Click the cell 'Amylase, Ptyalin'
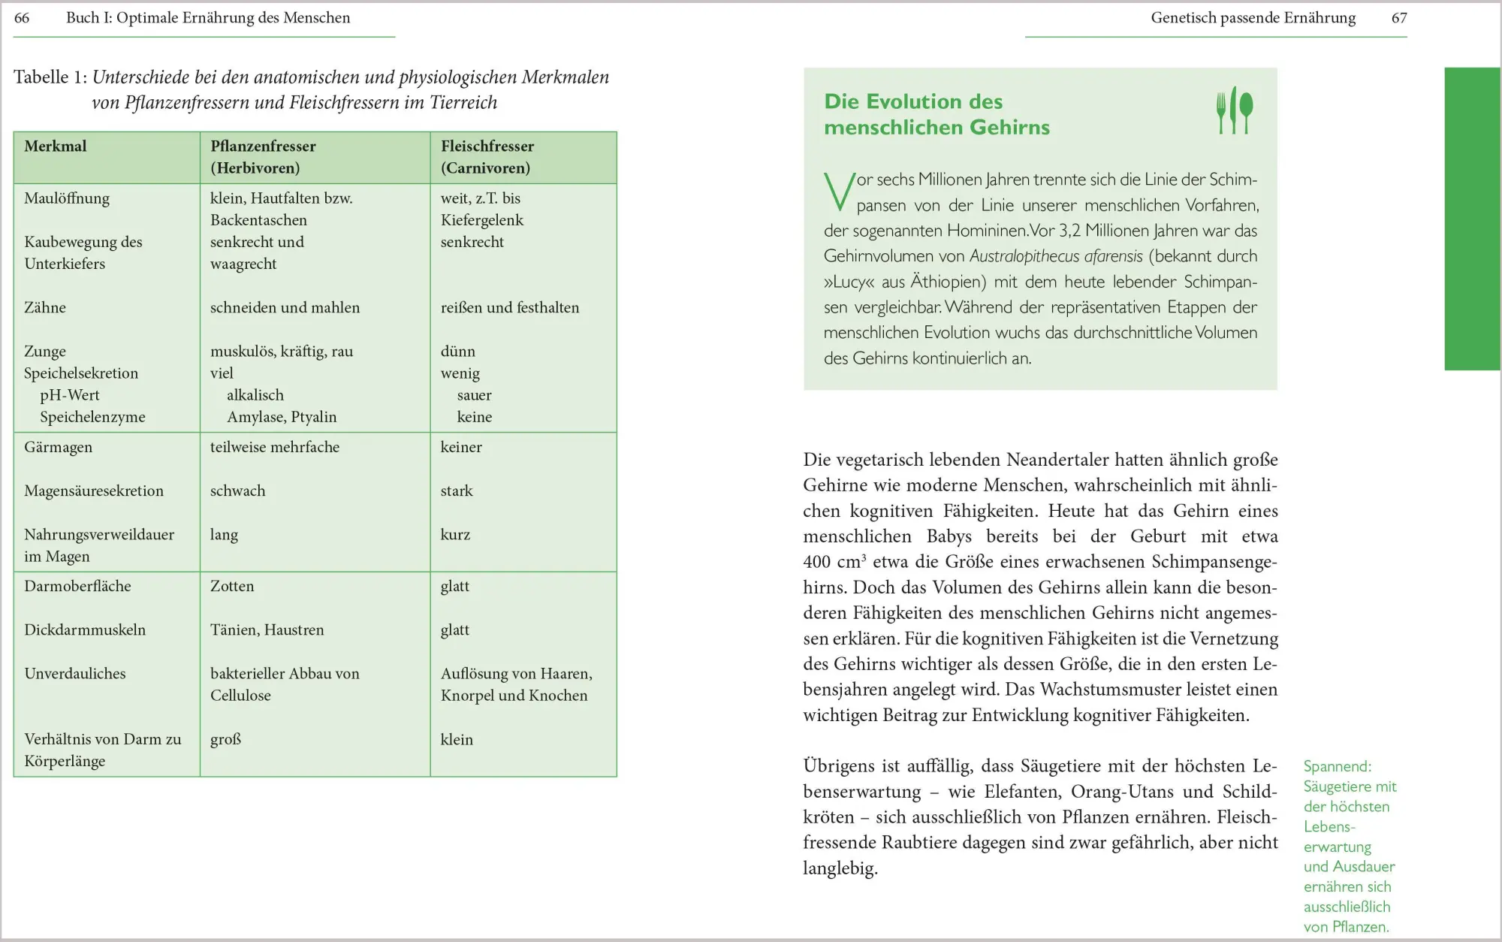The image size is (1502, 942). (282, 417)
